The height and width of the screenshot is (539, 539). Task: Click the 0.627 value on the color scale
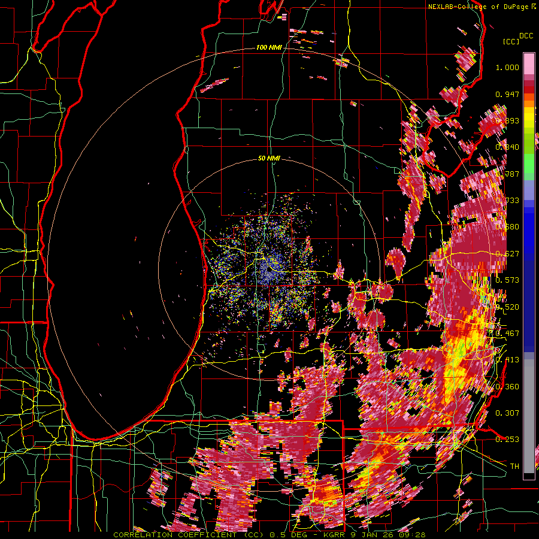click(x=507, y=253)
